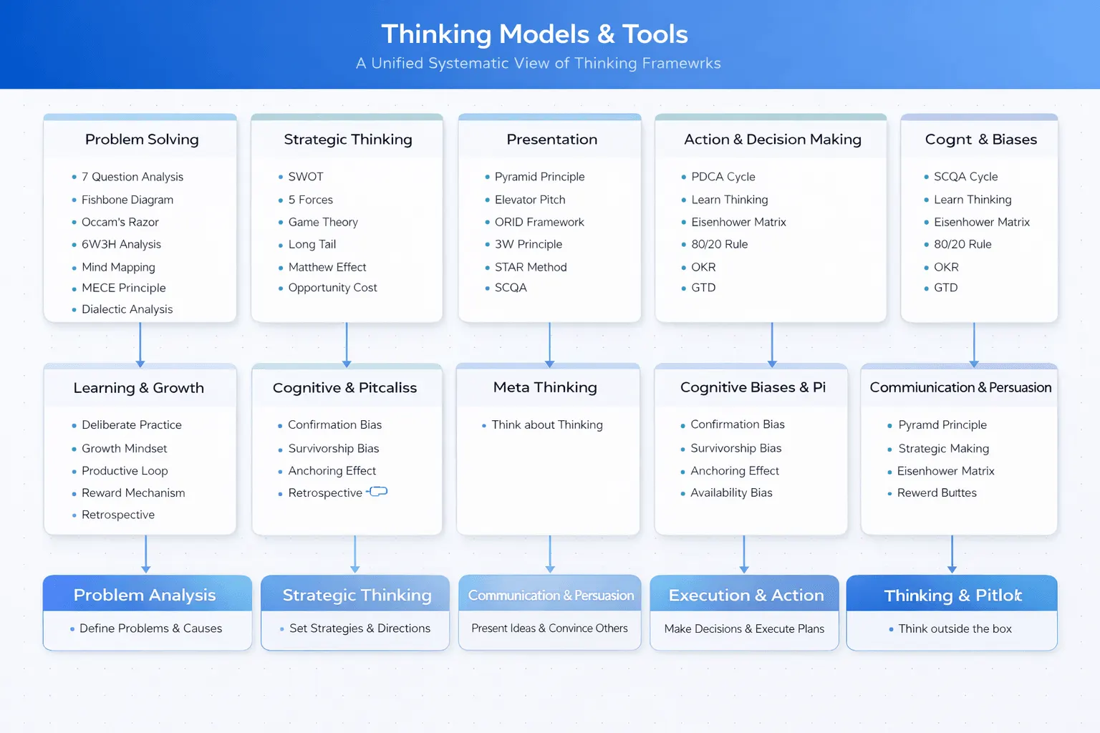The height and width of the screenshot is (733, 1100).
Task: Select '80/20 Rule' in Action & Decision Making
Action: click(720, 244)
